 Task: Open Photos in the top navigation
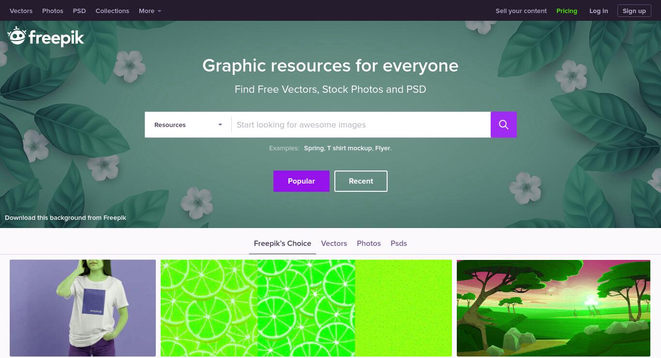pyautogui.click(x=53, y=11)
